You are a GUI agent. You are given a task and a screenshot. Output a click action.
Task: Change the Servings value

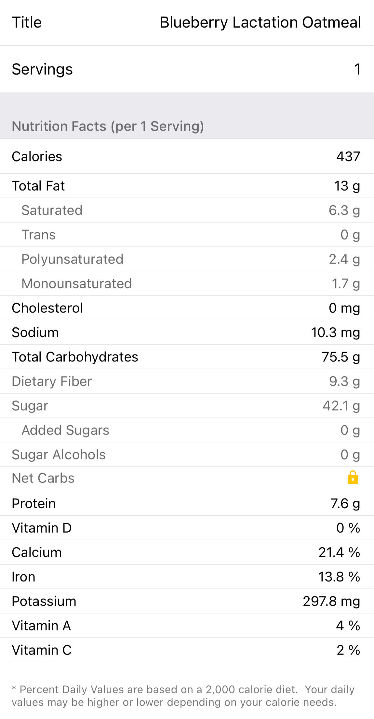[357, 69]
